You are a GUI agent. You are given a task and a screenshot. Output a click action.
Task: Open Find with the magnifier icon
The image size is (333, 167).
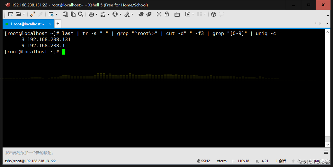coord(81,14)
